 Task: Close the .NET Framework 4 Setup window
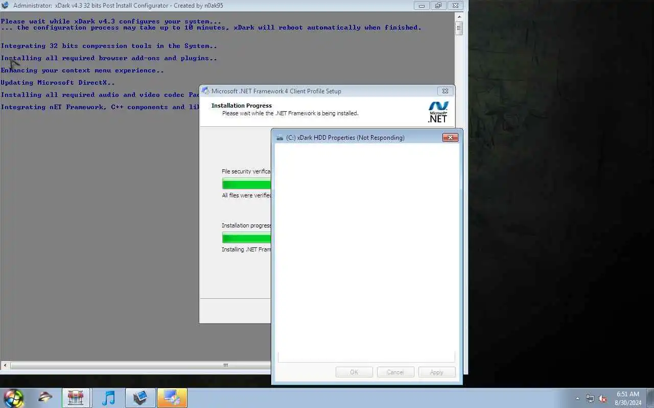445,91
